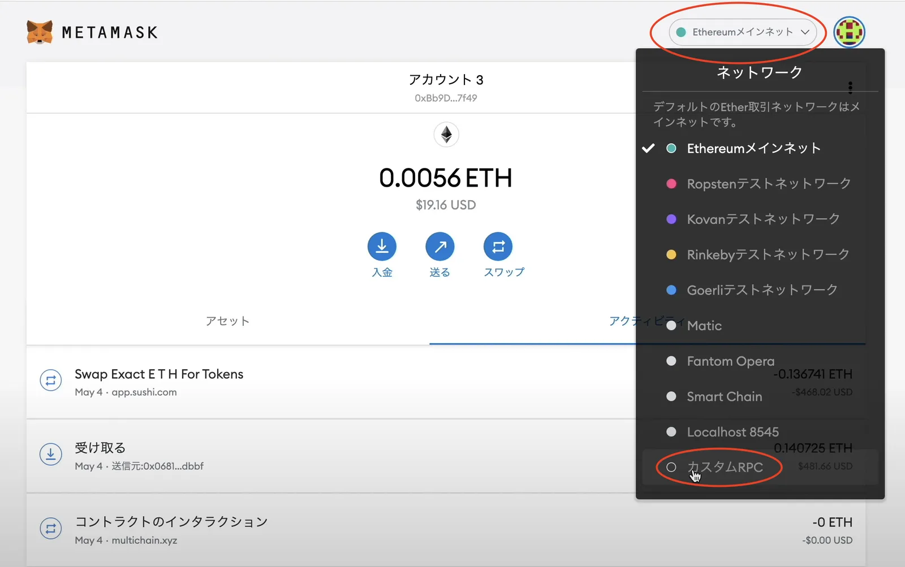Click the swap icon beside Swap Exact ETH
This screenshot has height=567, width=905.
[x=50, y=380]
